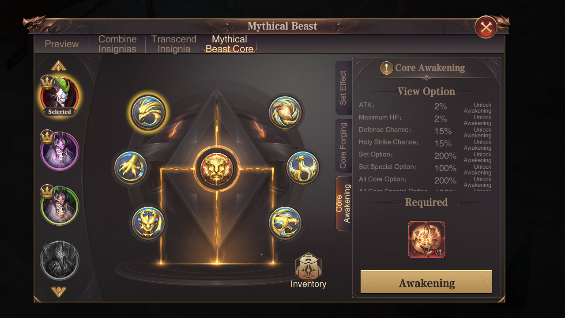Viewport: 565px width, 318px height.
Task: Open the Transcend Insignia tab
Action: (x=174, y=44)
